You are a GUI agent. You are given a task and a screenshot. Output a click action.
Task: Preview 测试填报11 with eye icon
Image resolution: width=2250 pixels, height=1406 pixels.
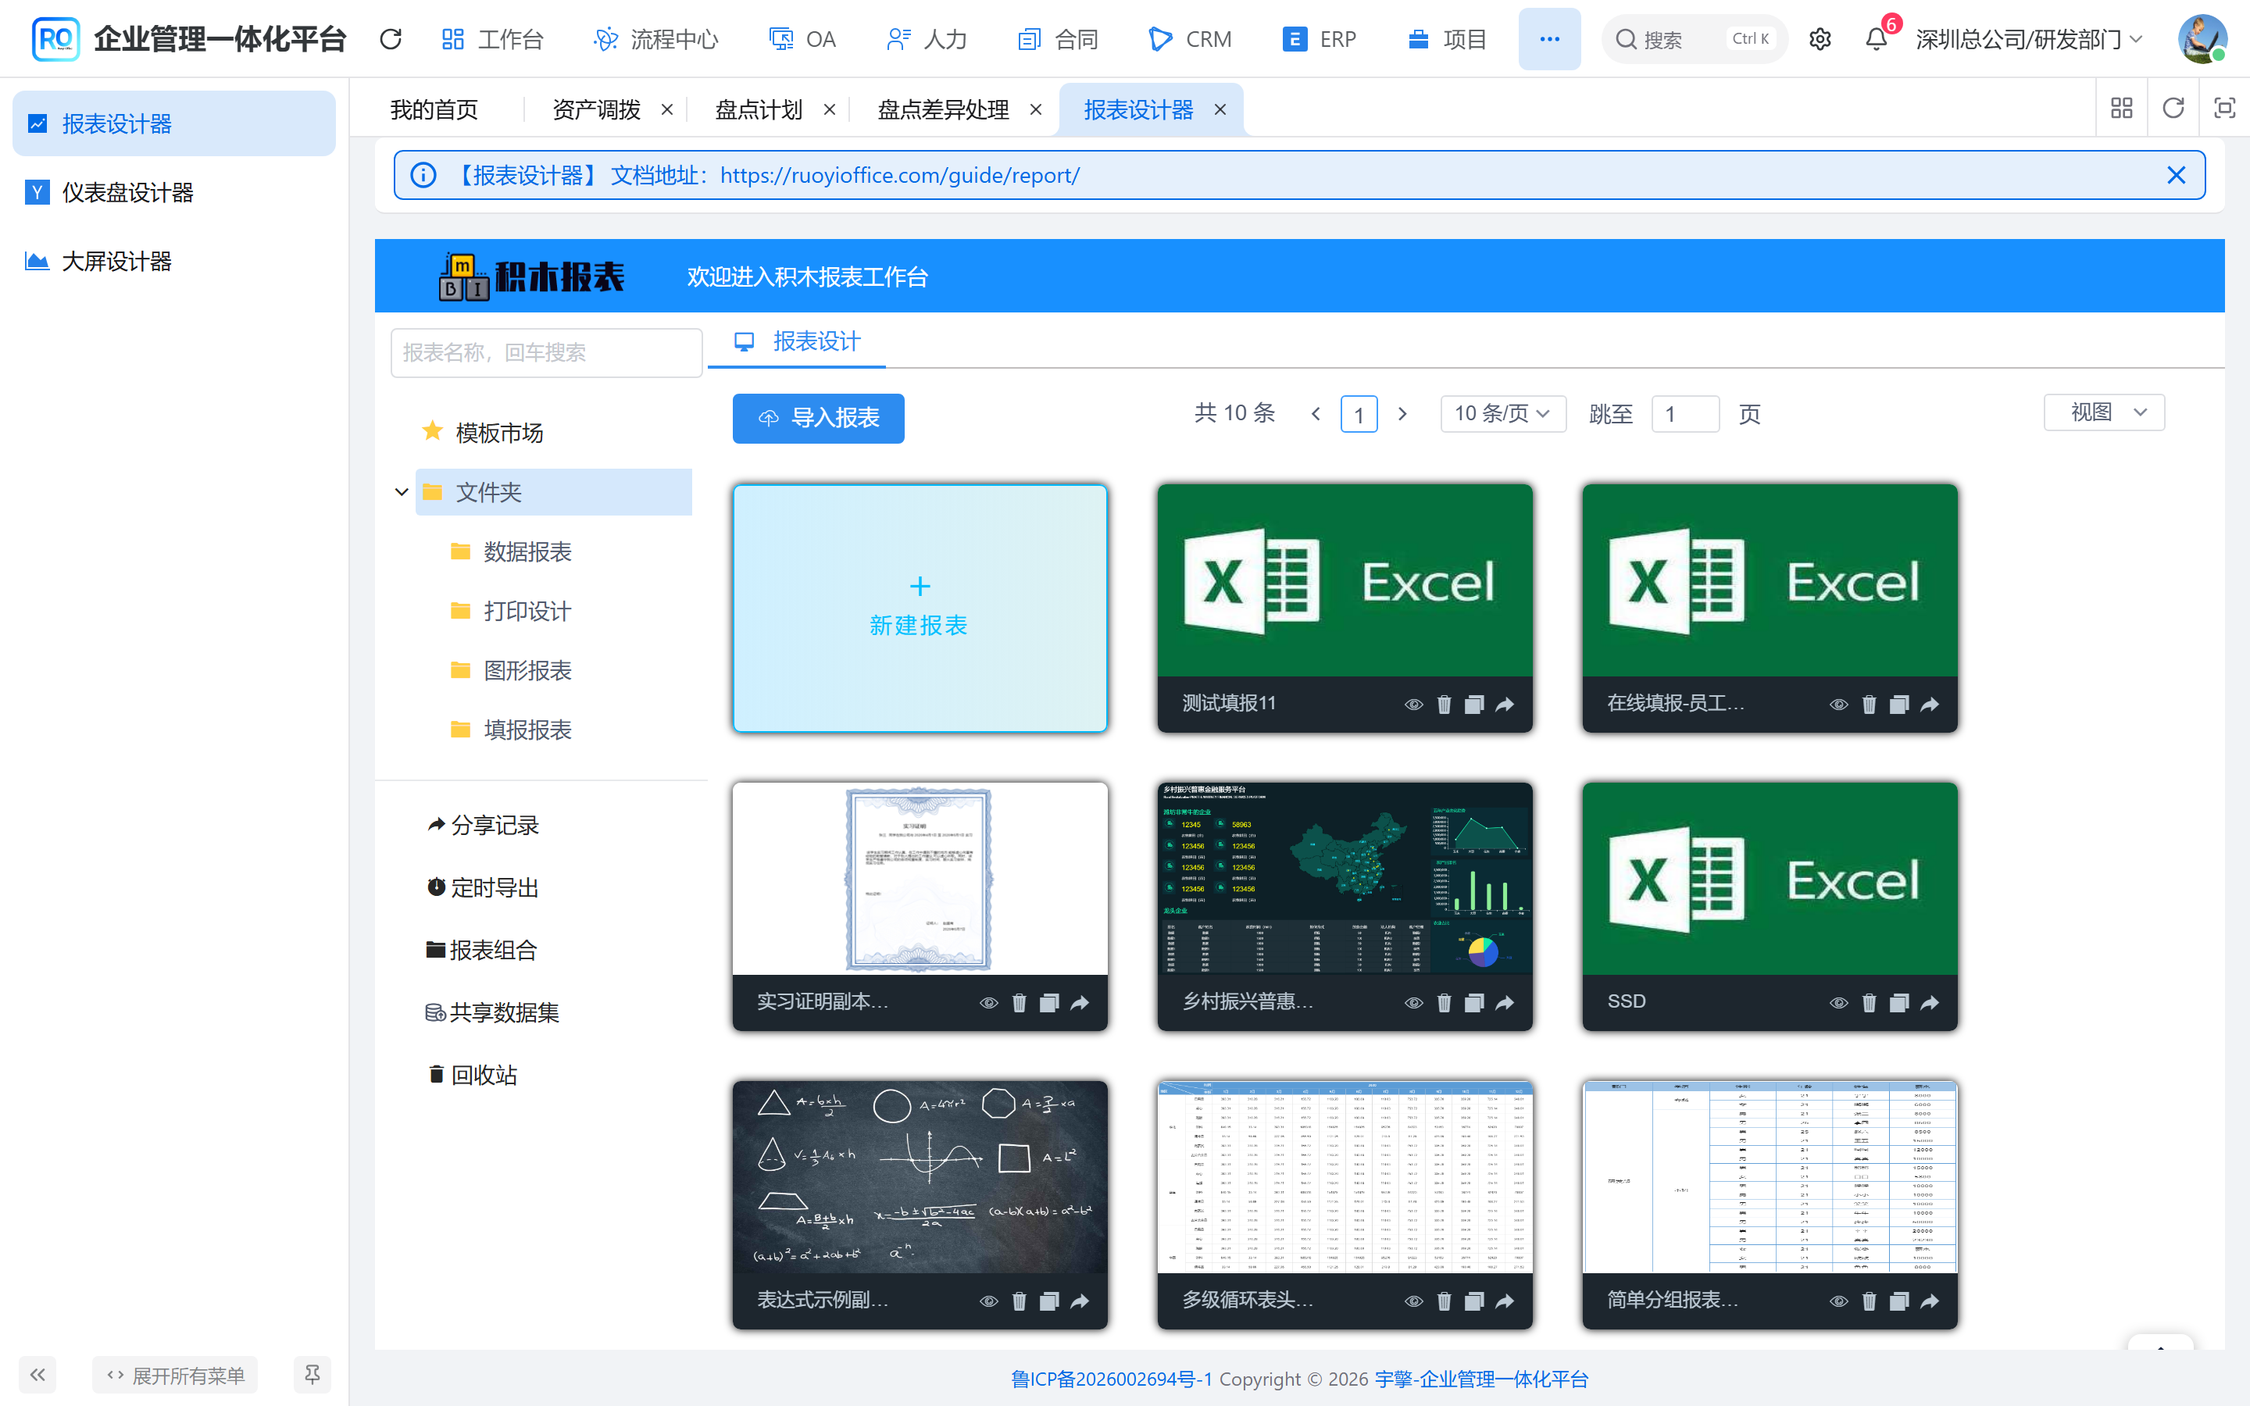tap(1413, 704)
